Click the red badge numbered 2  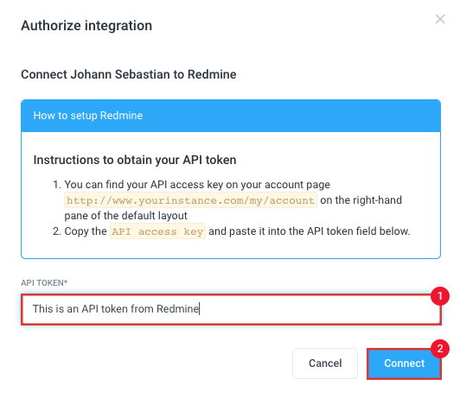coord(440,349)
